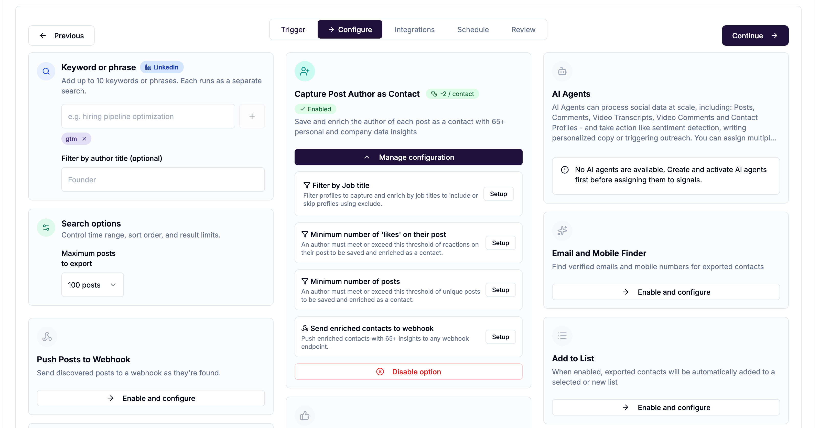Click the thumbs-up icon card
The image size is (820, 428).
click(x=305, y=415)
